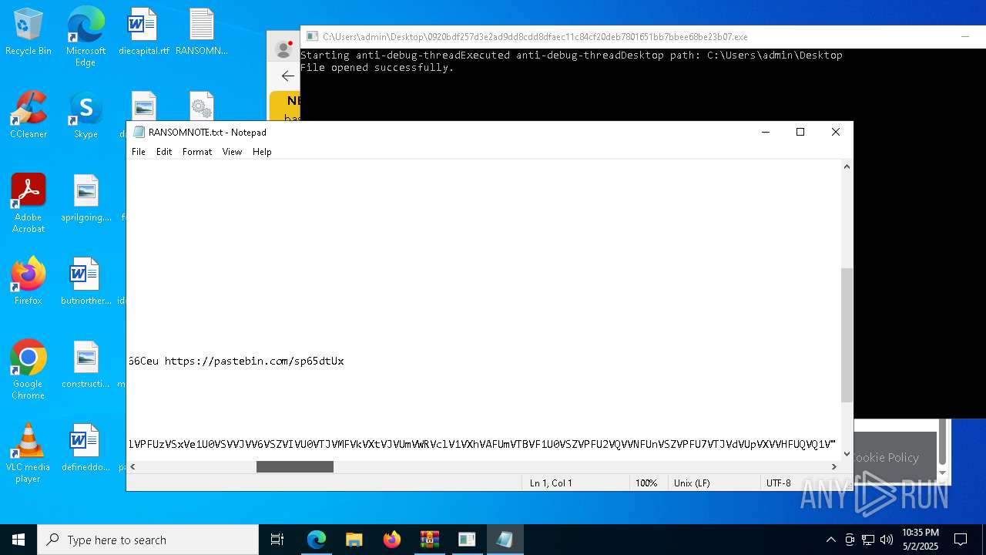This screenshot has width=986, height=555.
Task: Minimize the console window
Action: [x=964, y=36]
